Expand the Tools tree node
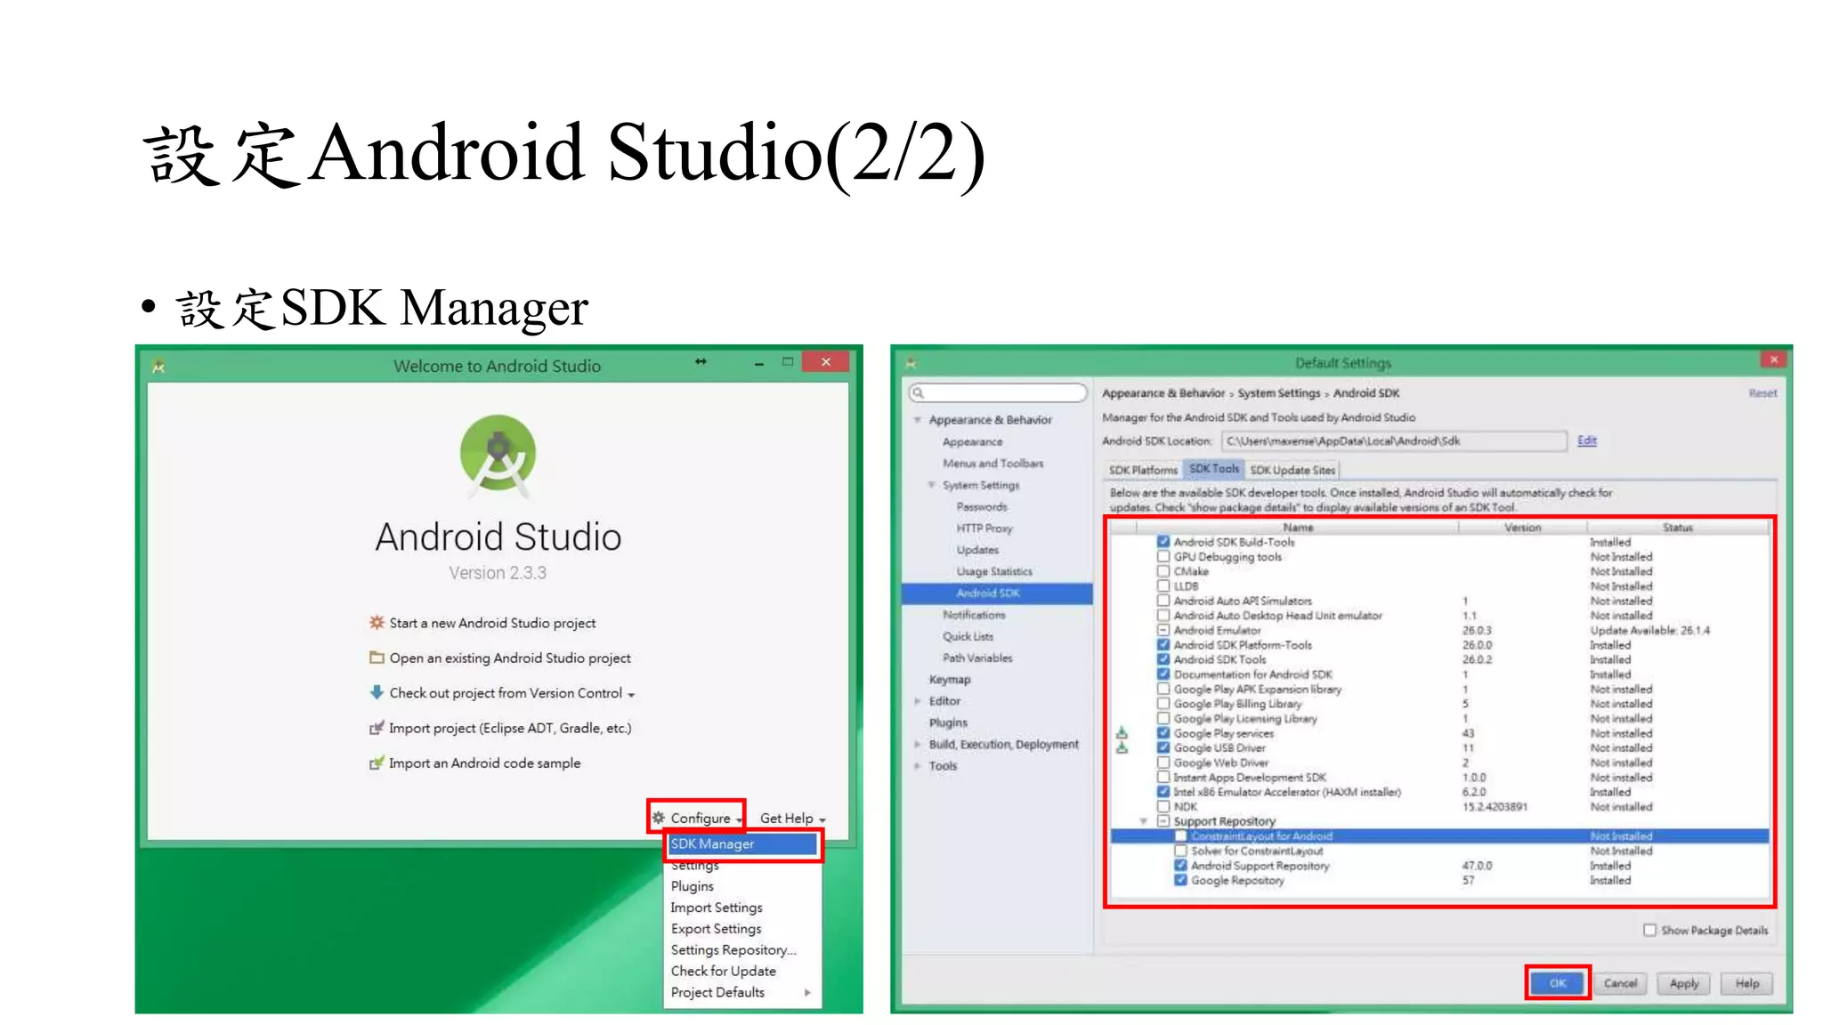This screenshot has width=1823, height=1025. [917, 766]
